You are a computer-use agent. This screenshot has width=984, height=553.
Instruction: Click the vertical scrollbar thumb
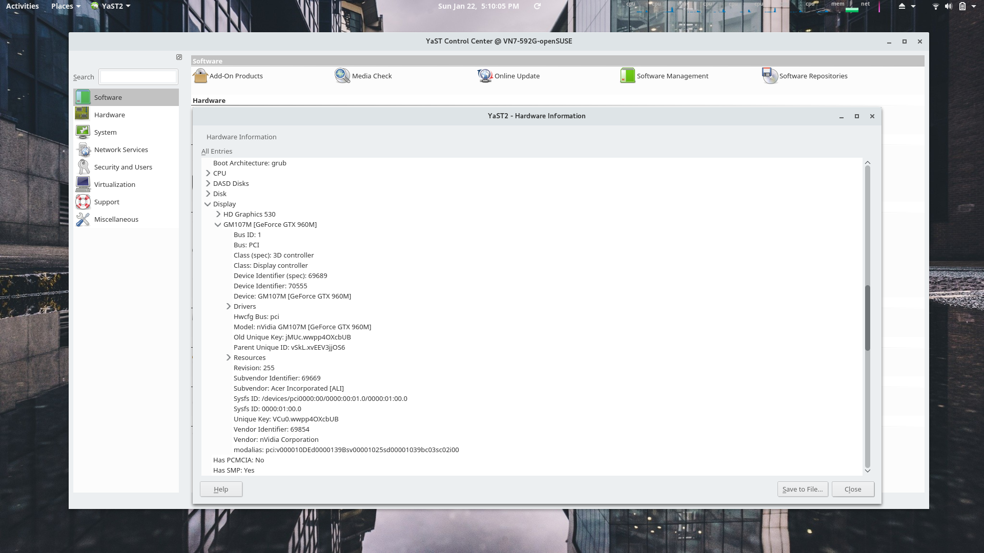[868, 317]
